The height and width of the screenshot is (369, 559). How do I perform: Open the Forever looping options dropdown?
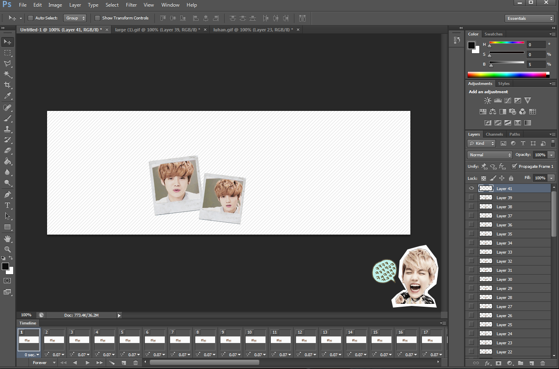coord(43,363)
